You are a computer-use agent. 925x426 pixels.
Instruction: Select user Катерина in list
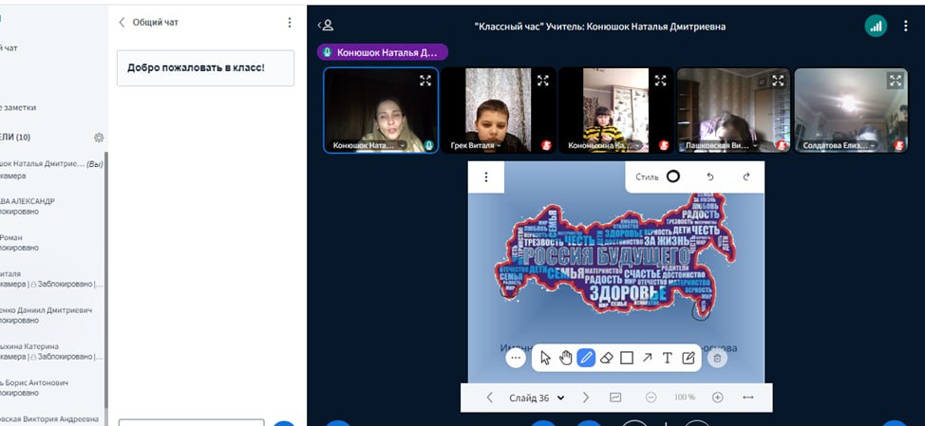(x=52, y=352)
